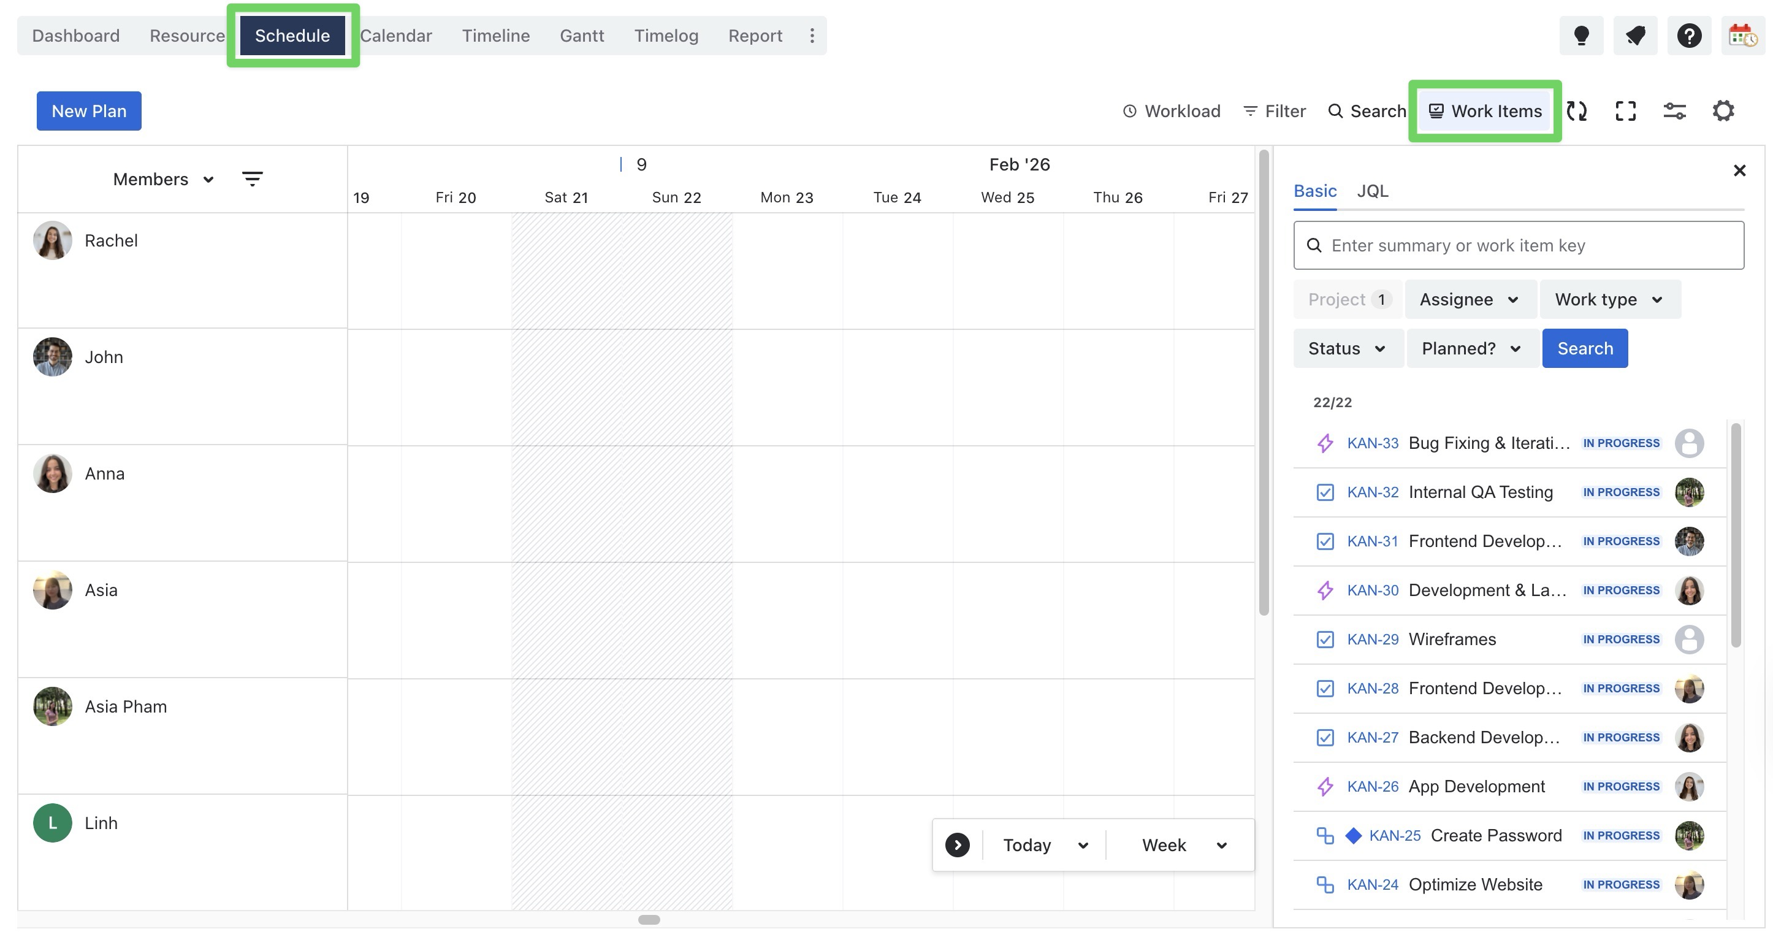The image size is (1773, 937).
Task: Open the Work type dropdown
Action: coord(1609,299)
